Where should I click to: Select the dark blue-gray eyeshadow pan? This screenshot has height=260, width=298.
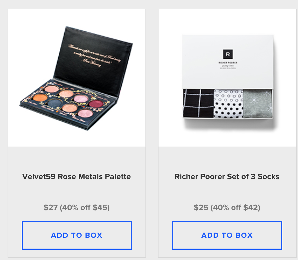(x=55, y=103)
